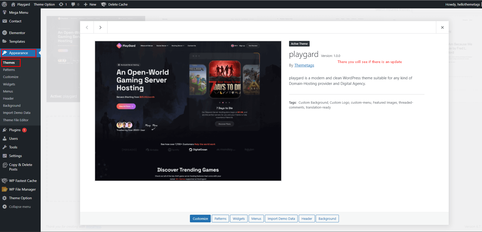Click the Settings sliders icon

click(x=5, y=156)
